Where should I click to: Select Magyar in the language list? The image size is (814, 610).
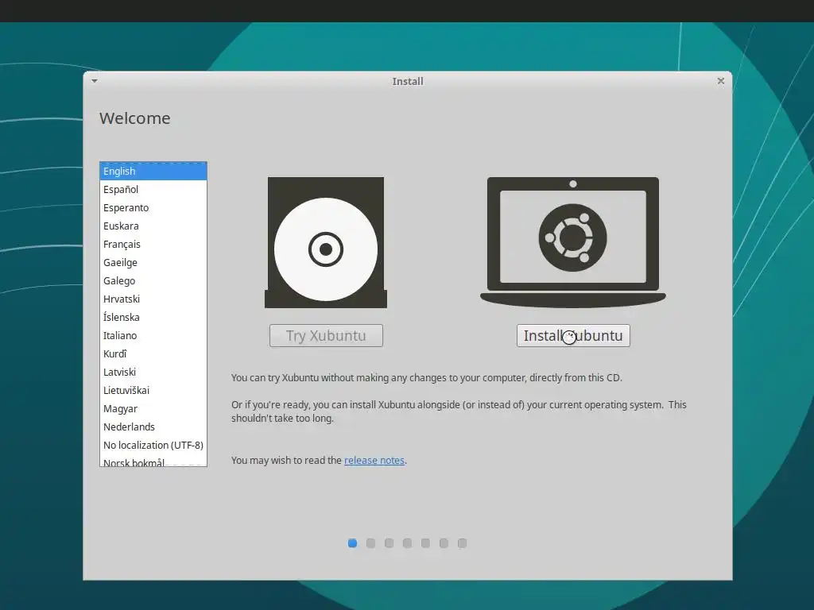click(153, 409)
